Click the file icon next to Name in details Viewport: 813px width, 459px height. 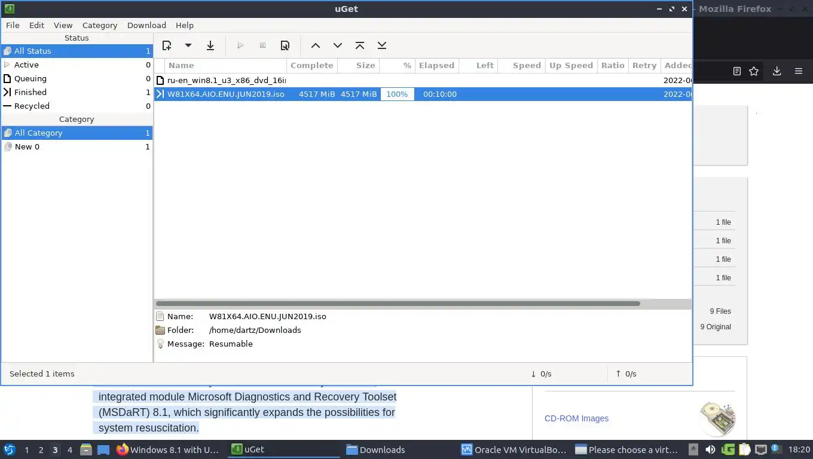tap(160, 316)
